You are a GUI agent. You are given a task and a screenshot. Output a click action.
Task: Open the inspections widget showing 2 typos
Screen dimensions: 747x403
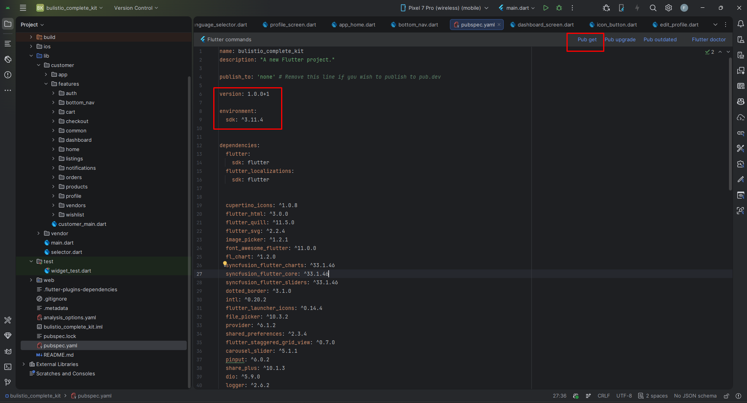coord(710,52)
